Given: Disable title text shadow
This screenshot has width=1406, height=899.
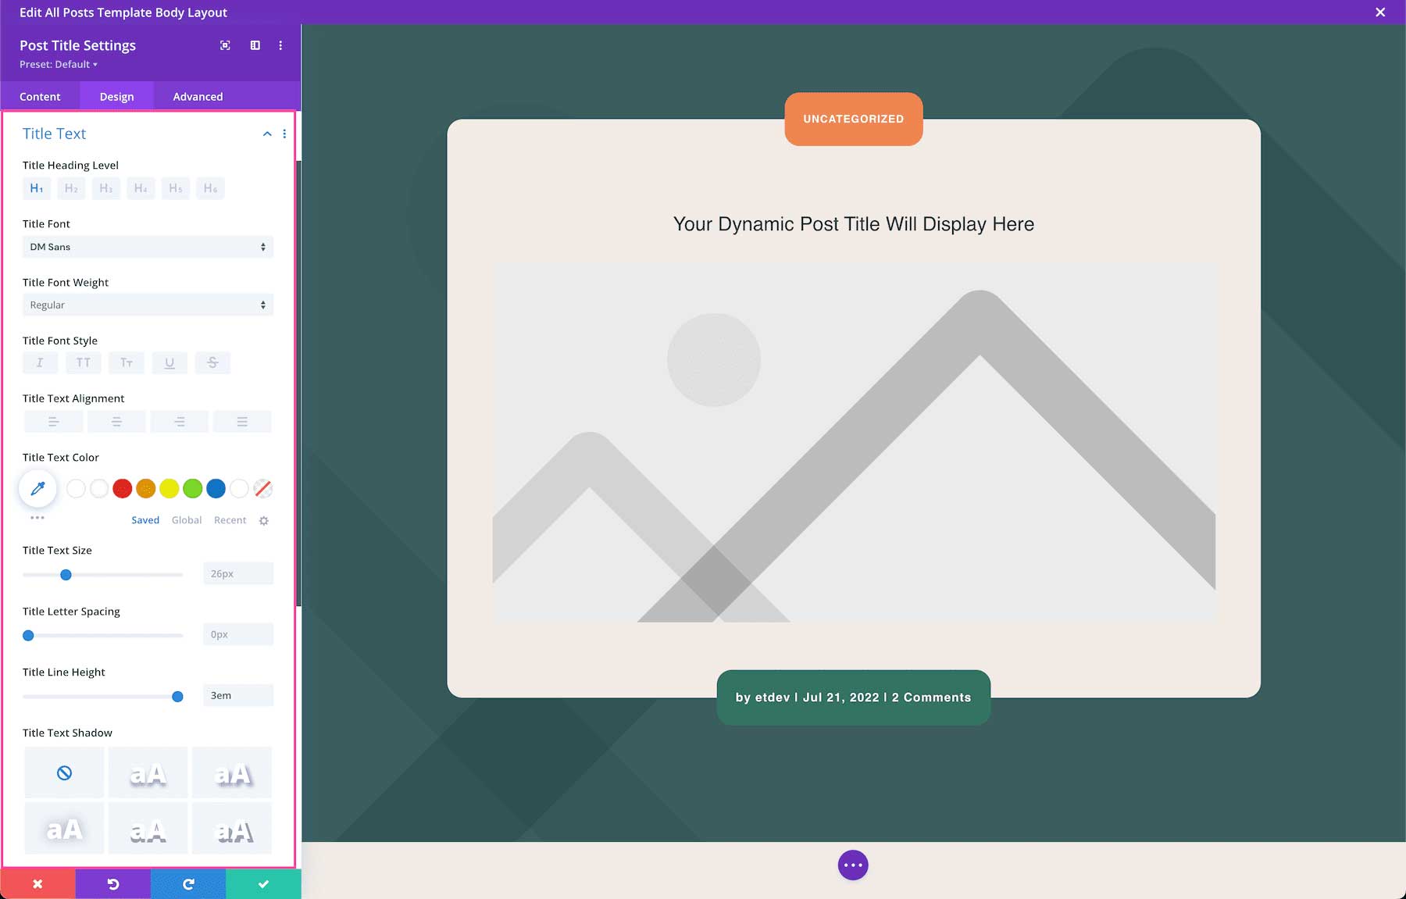Looking at the screenshot, I should tap(64, 772).
